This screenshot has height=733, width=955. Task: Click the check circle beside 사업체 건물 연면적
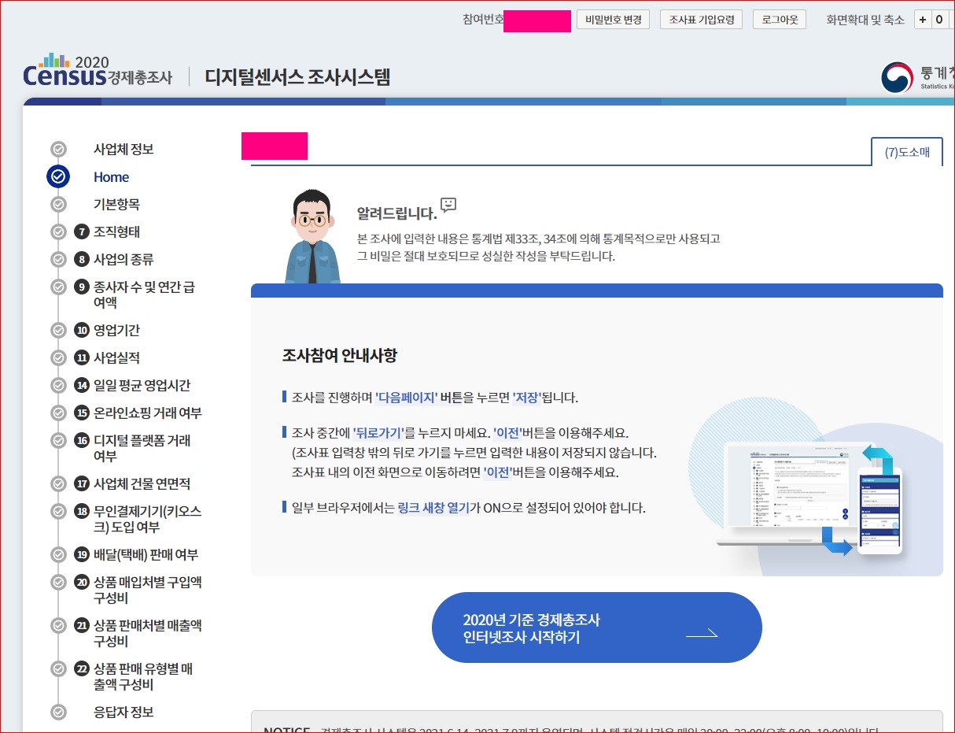58,484
